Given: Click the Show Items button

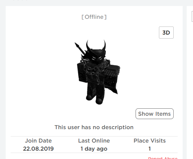Looking at the screenshot, I should [x=155, y=114].
